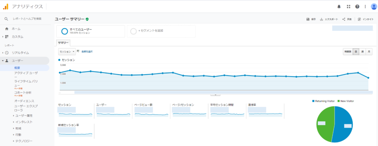Click the empty circle beside セグメントを追加
The width and height of the screenshot is (378, 146).
133,31
